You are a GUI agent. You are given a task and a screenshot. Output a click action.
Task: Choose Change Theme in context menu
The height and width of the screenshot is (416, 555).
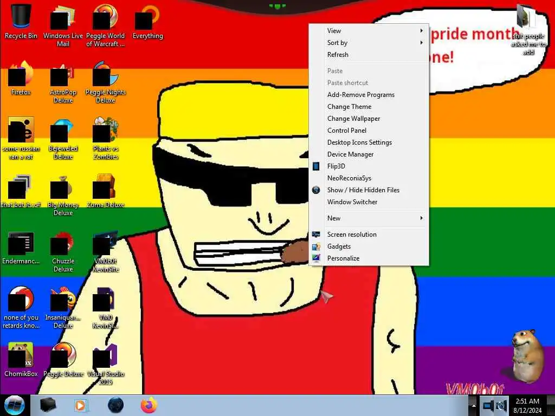pos(369,107)
